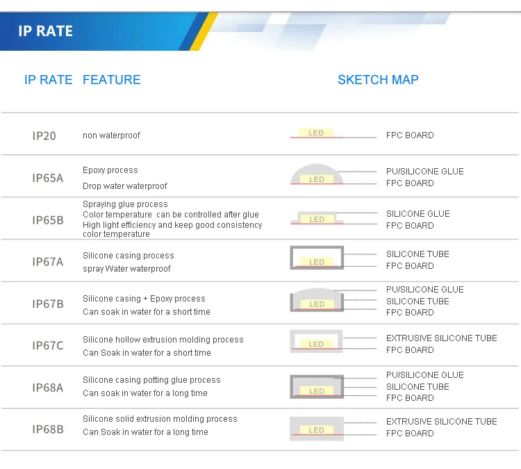Click the IP65A rating label

tap(47, 178)
